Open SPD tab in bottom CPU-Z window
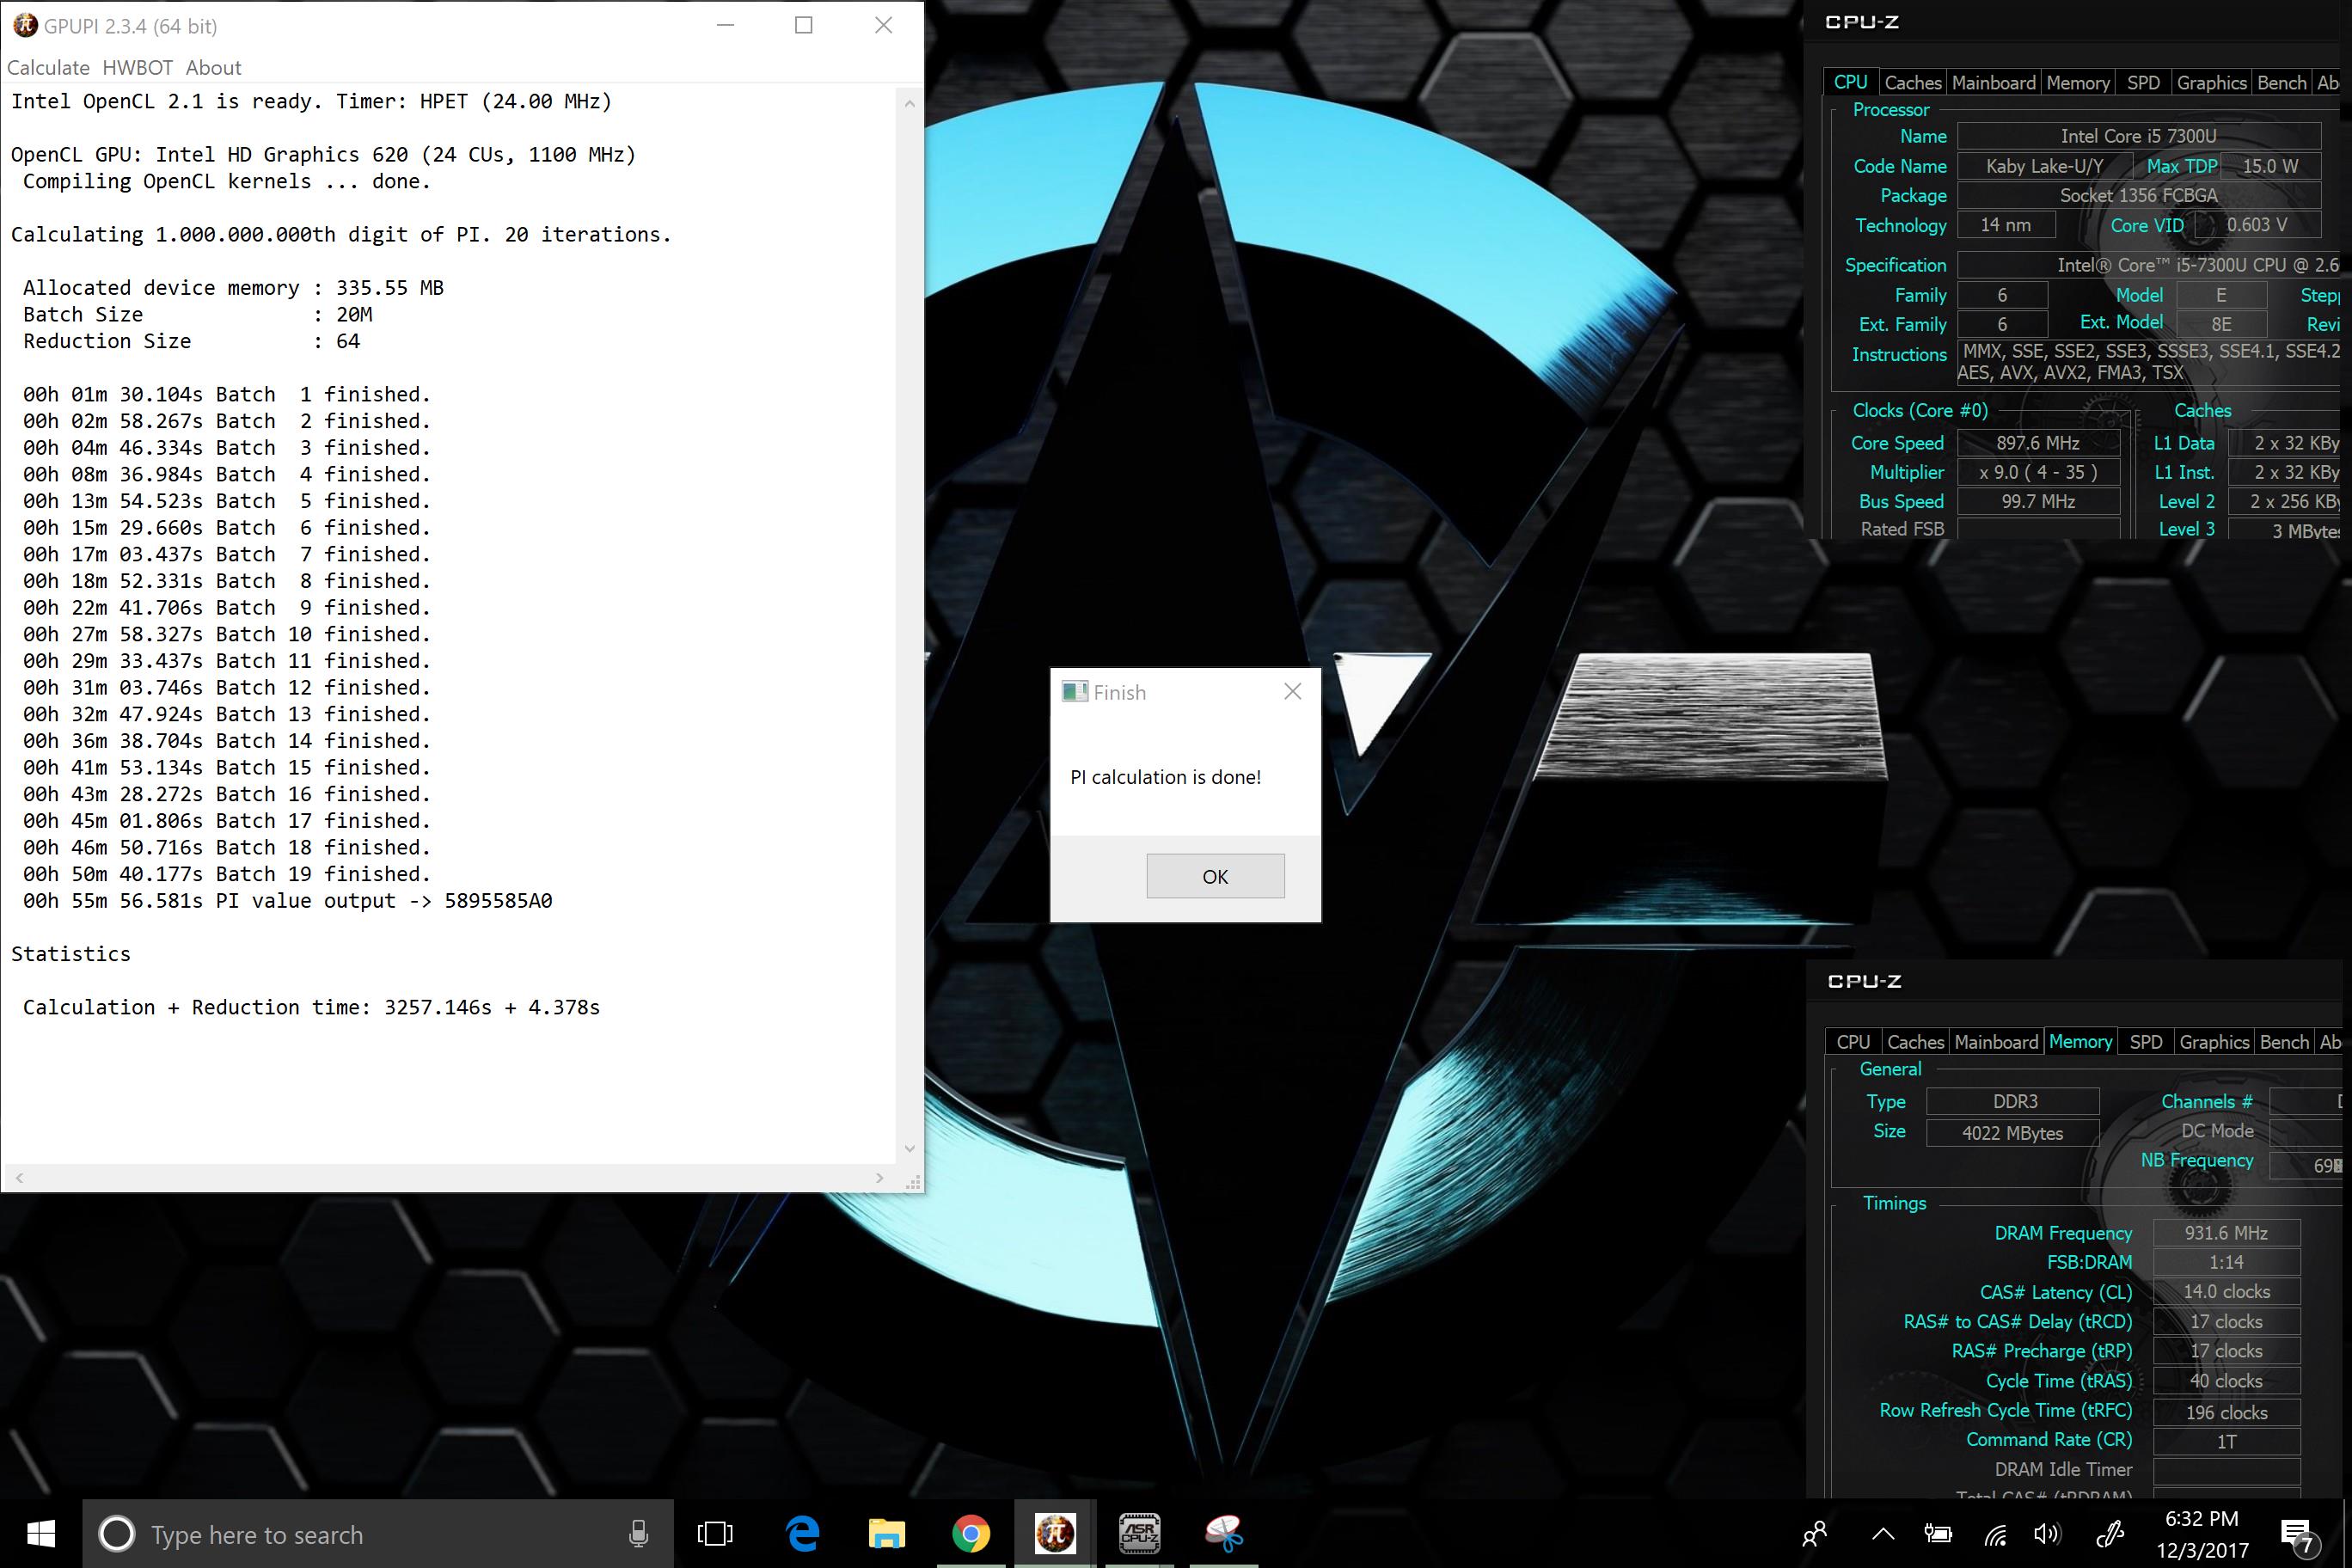 coord(2145,1042)
